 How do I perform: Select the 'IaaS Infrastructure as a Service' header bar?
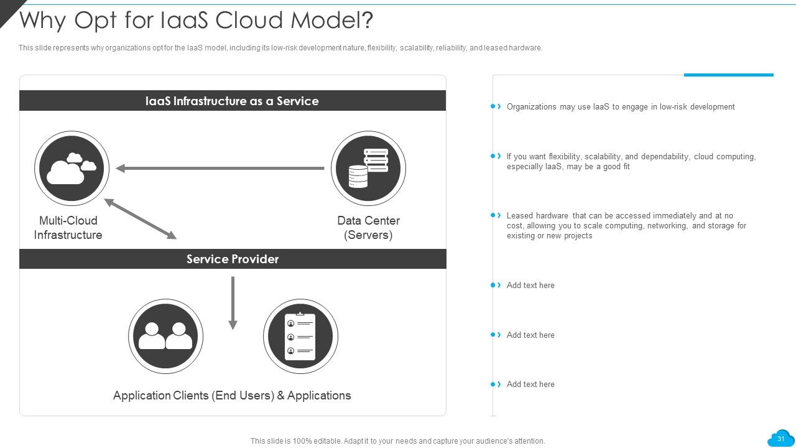233,101
